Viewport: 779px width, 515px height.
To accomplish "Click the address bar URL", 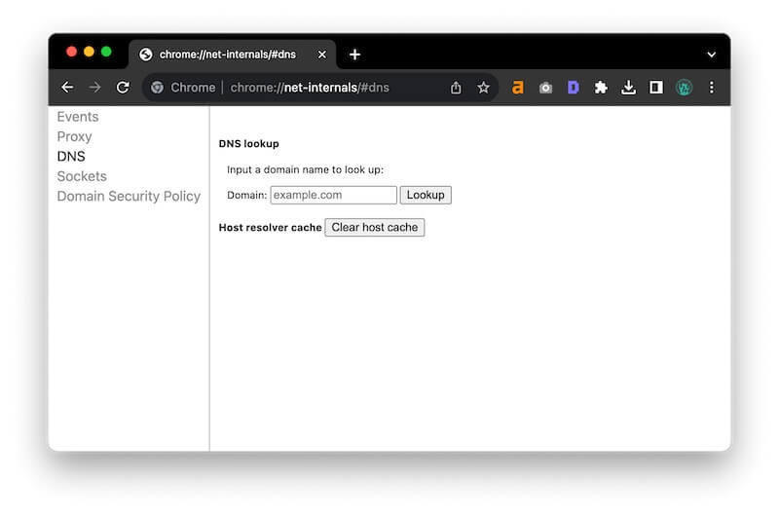I will pos(310,88).
